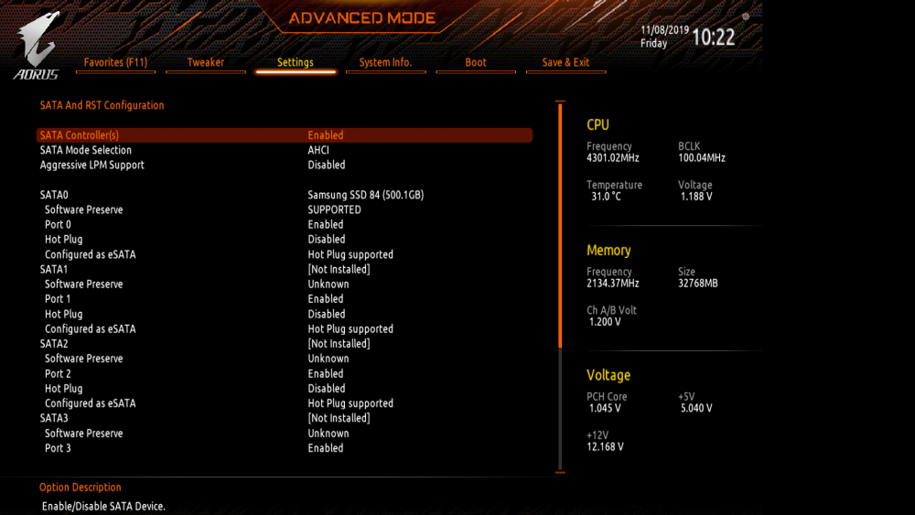Click +5V reading 5.040 V
915x515 pixels.
point(696,408)
